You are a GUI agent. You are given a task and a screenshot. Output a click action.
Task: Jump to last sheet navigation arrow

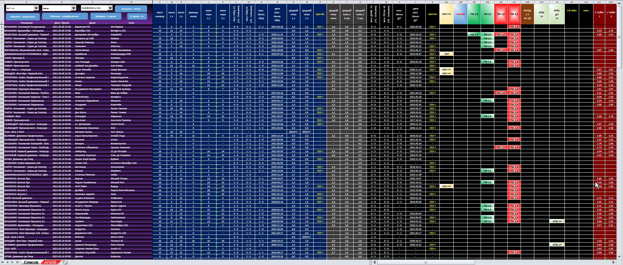pyautogui.click(x=18, y=262)
